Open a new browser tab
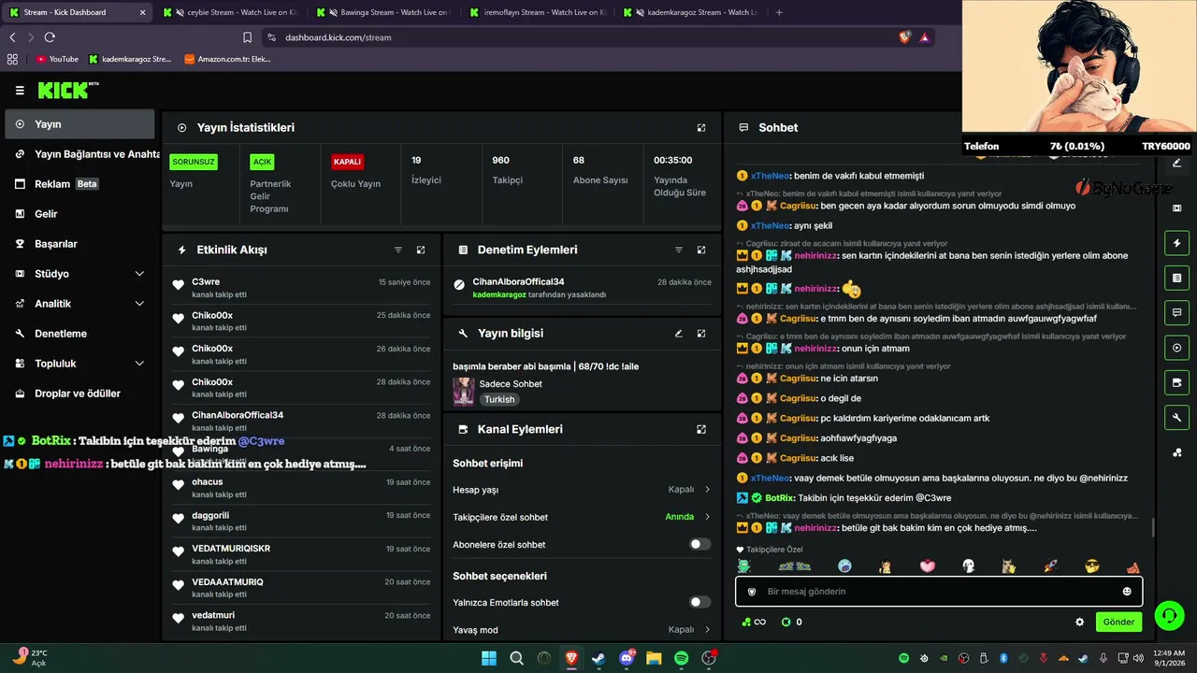1197x673 pixels. (780, 12)
